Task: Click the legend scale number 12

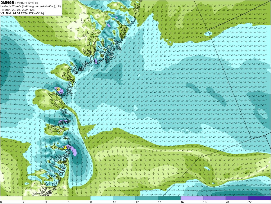Action: click(x=137, y=202)
